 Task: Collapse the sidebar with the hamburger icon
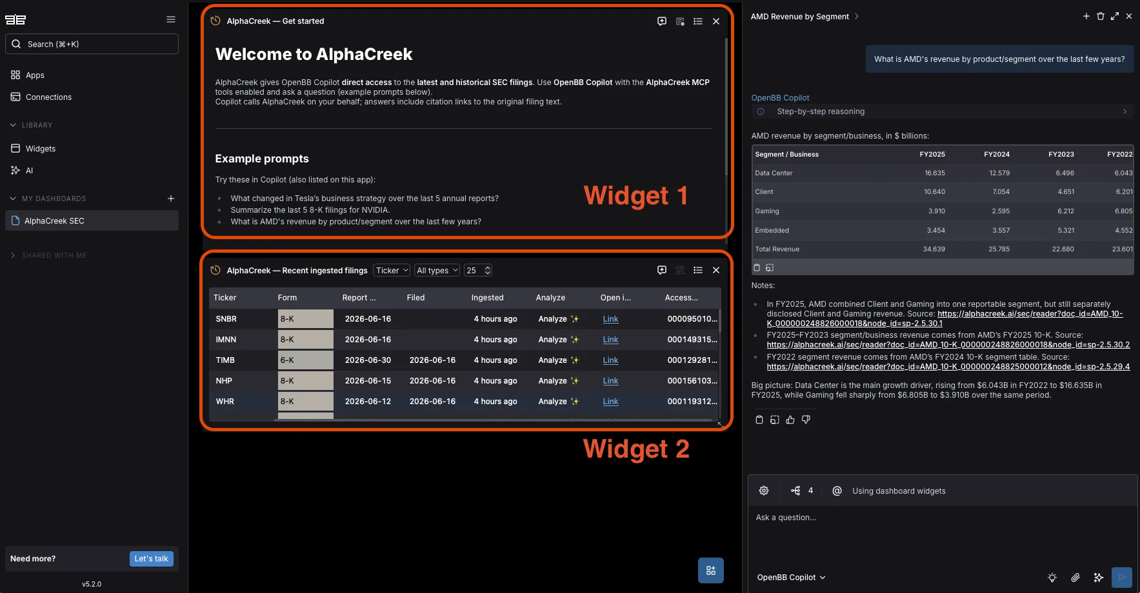pos(171,19)
